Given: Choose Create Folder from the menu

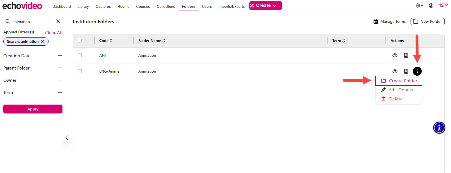Looking at the screenshot, I should (x=399, y=81).
